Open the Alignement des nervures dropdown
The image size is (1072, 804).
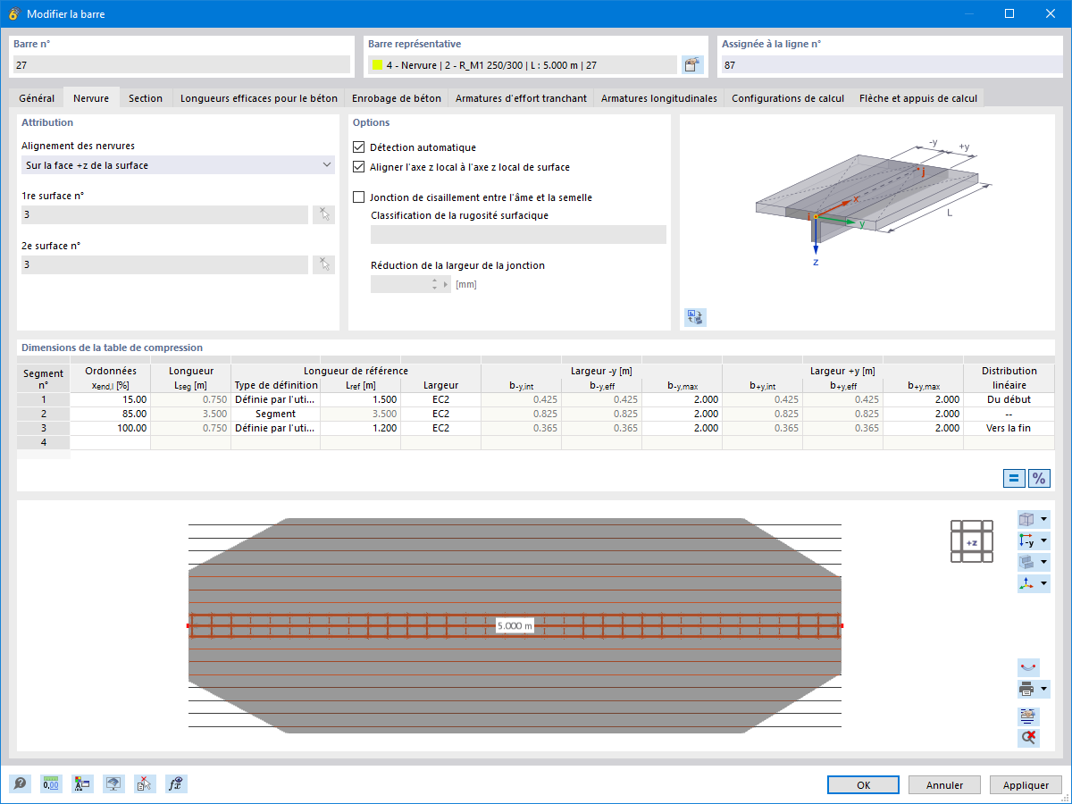(x=178, y=165)
